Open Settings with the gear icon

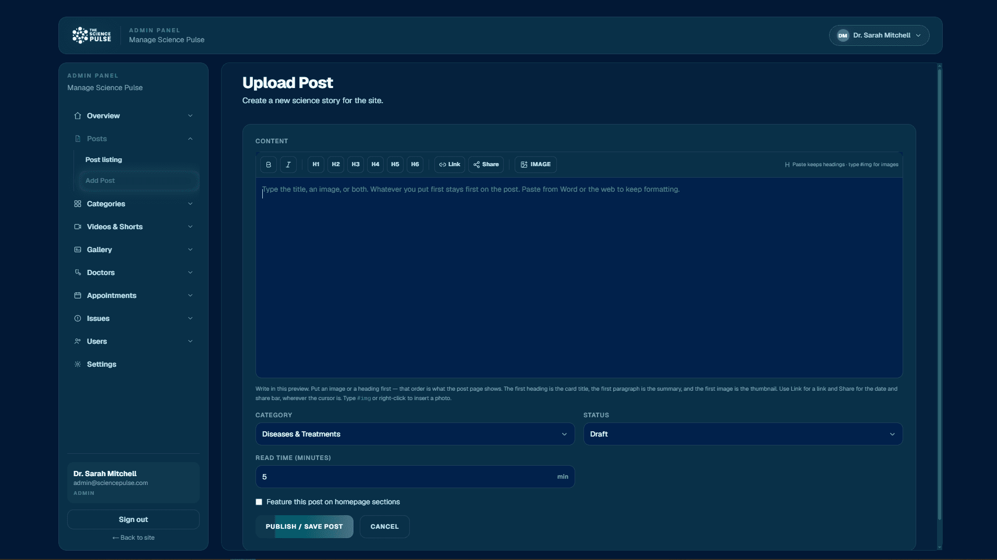click(x=78, y=364)
